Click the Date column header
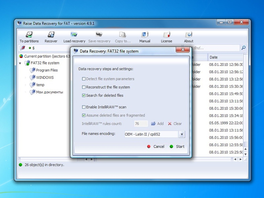This screenshot has height=198, width=264. [225, 57]
